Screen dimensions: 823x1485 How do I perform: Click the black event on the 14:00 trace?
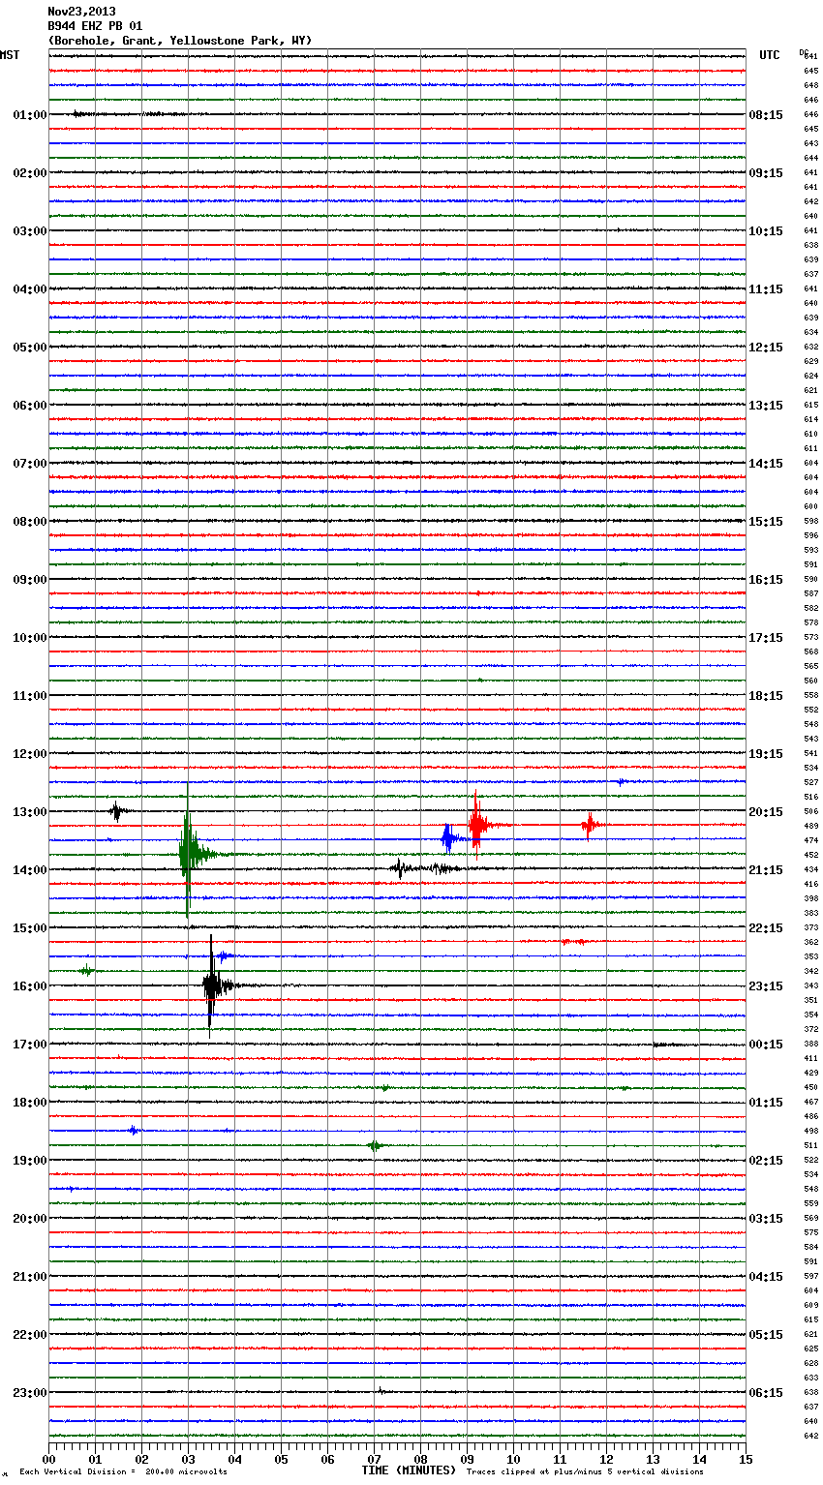point(426,868)
